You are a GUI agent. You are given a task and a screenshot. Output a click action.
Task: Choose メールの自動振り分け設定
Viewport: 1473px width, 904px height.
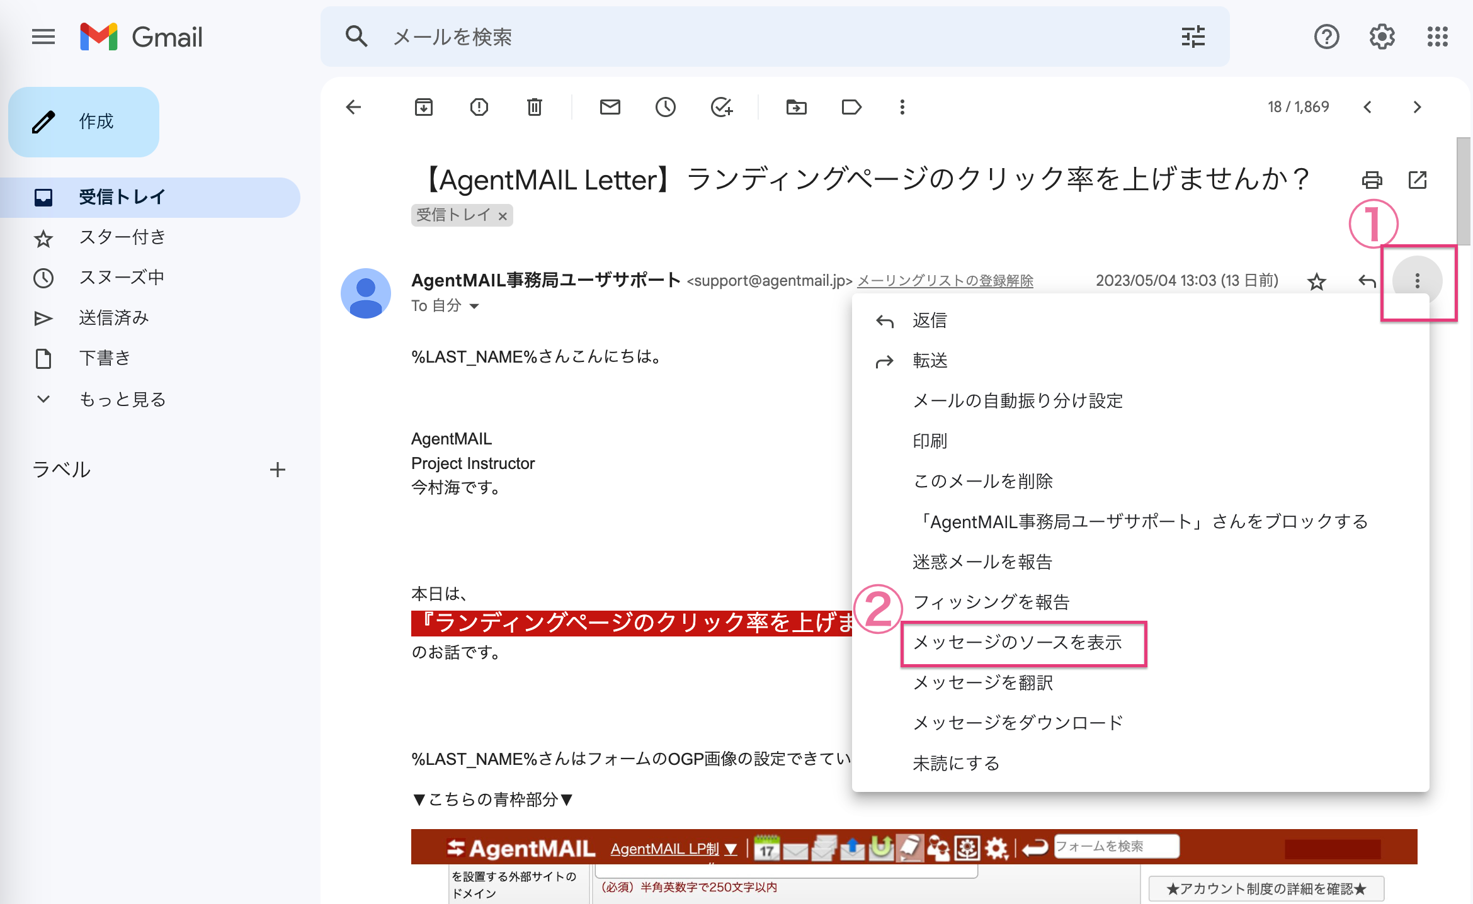pos(1140,401)
